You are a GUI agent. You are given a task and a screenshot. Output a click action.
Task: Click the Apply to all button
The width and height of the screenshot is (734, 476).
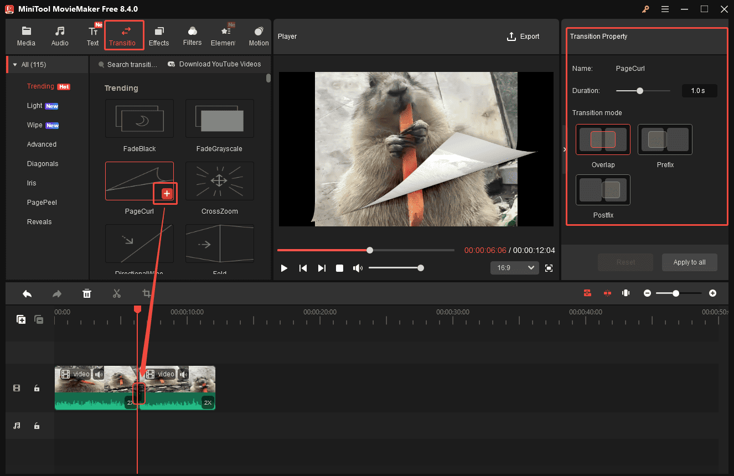[689, 262]
